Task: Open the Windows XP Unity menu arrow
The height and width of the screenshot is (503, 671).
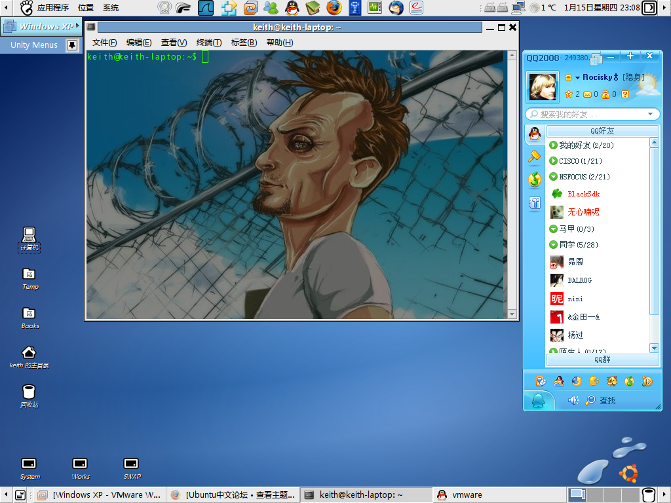Action: click(77, 26)
